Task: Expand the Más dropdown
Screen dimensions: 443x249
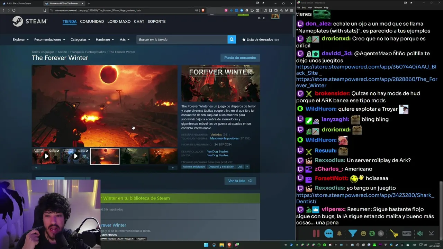Action: click(x=125, y=39)
